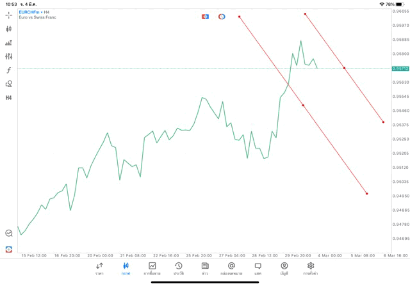Activate the crosshair cursor tool
Image resolution: width=410 pixels, height=286 pixels.
[8, 15]
